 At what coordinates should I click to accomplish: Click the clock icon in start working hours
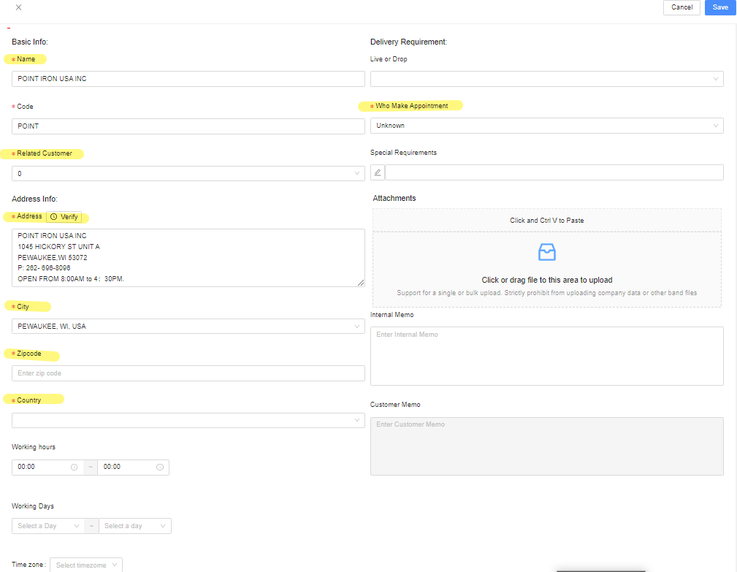[74, 467]
